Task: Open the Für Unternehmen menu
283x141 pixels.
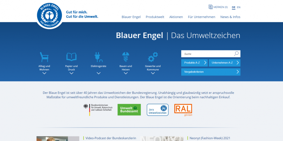Action: point(201,17)
